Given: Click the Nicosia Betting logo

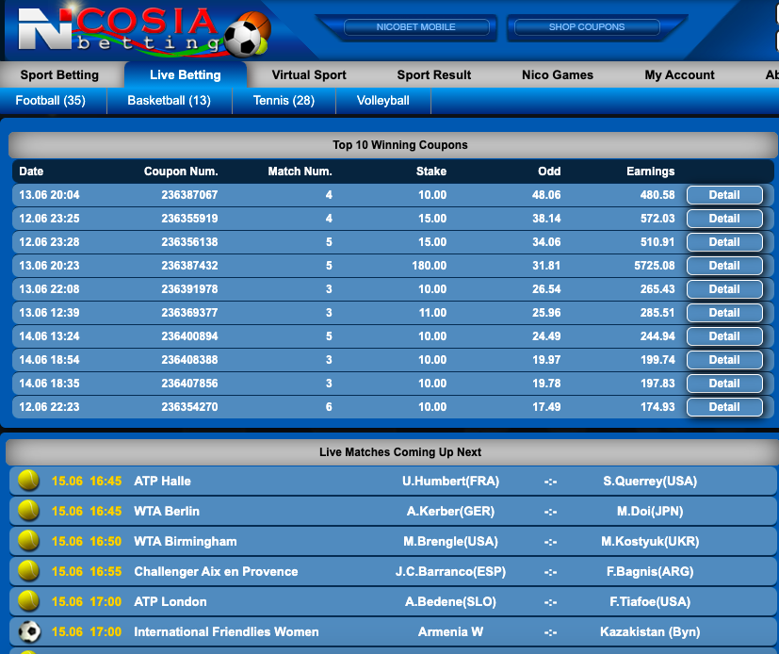Looking at the screenshot, I should (144, 31).
